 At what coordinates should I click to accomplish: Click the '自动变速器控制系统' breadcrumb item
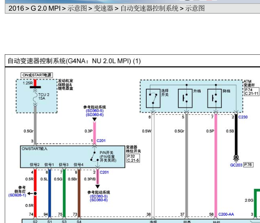click(149, 8)
